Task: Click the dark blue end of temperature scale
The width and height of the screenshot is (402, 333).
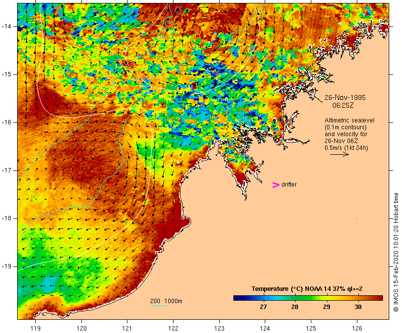Action: coord(237,298)
